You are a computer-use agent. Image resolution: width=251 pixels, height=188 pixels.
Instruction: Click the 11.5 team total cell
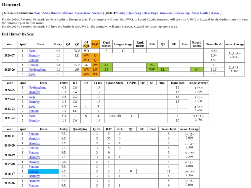click(x=214, y=69)
